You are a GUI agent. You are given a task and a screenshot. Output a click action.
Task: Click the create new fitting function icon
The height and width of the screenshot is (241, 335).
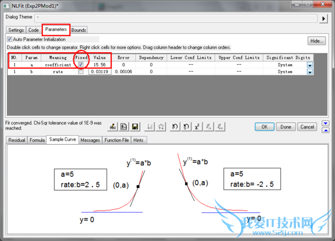point(124,127)
